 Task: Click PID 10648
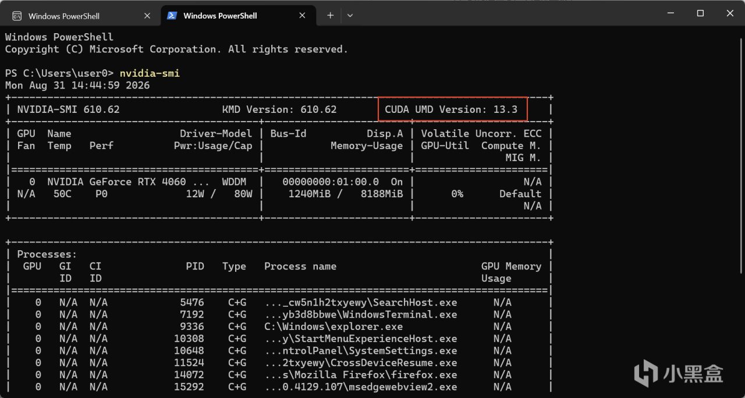(189, 351)
